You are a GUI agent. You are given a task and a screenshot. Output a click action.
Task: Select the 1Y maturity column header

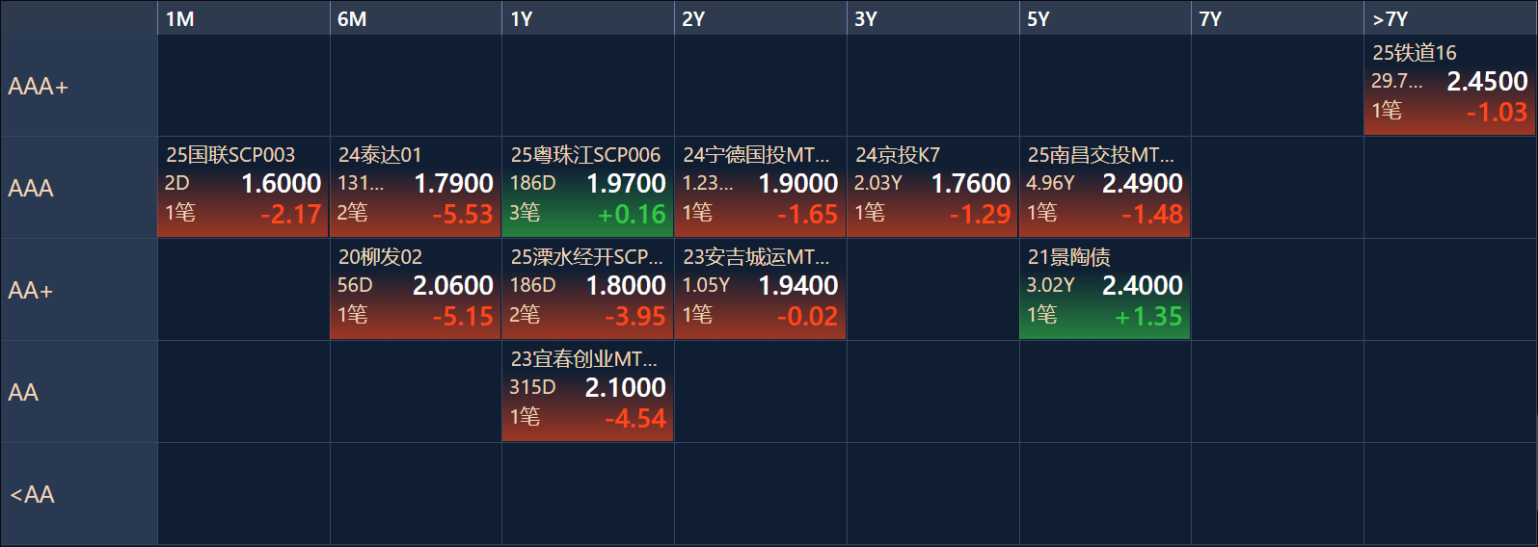[x=587, y=18]
